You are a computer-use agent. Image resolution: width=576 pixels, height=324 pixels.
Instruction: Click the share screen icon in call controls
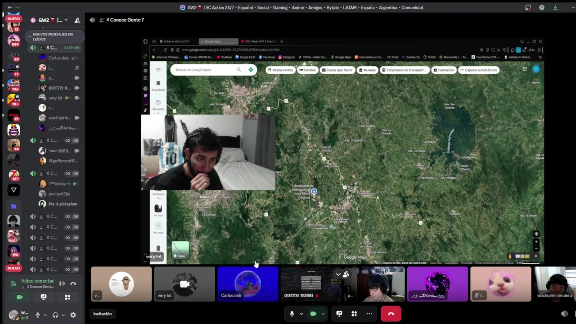click(339, 314)
